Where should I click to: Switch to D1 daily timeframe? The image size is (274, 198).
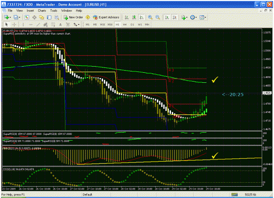pyautogui.click(x=132, y=25)
